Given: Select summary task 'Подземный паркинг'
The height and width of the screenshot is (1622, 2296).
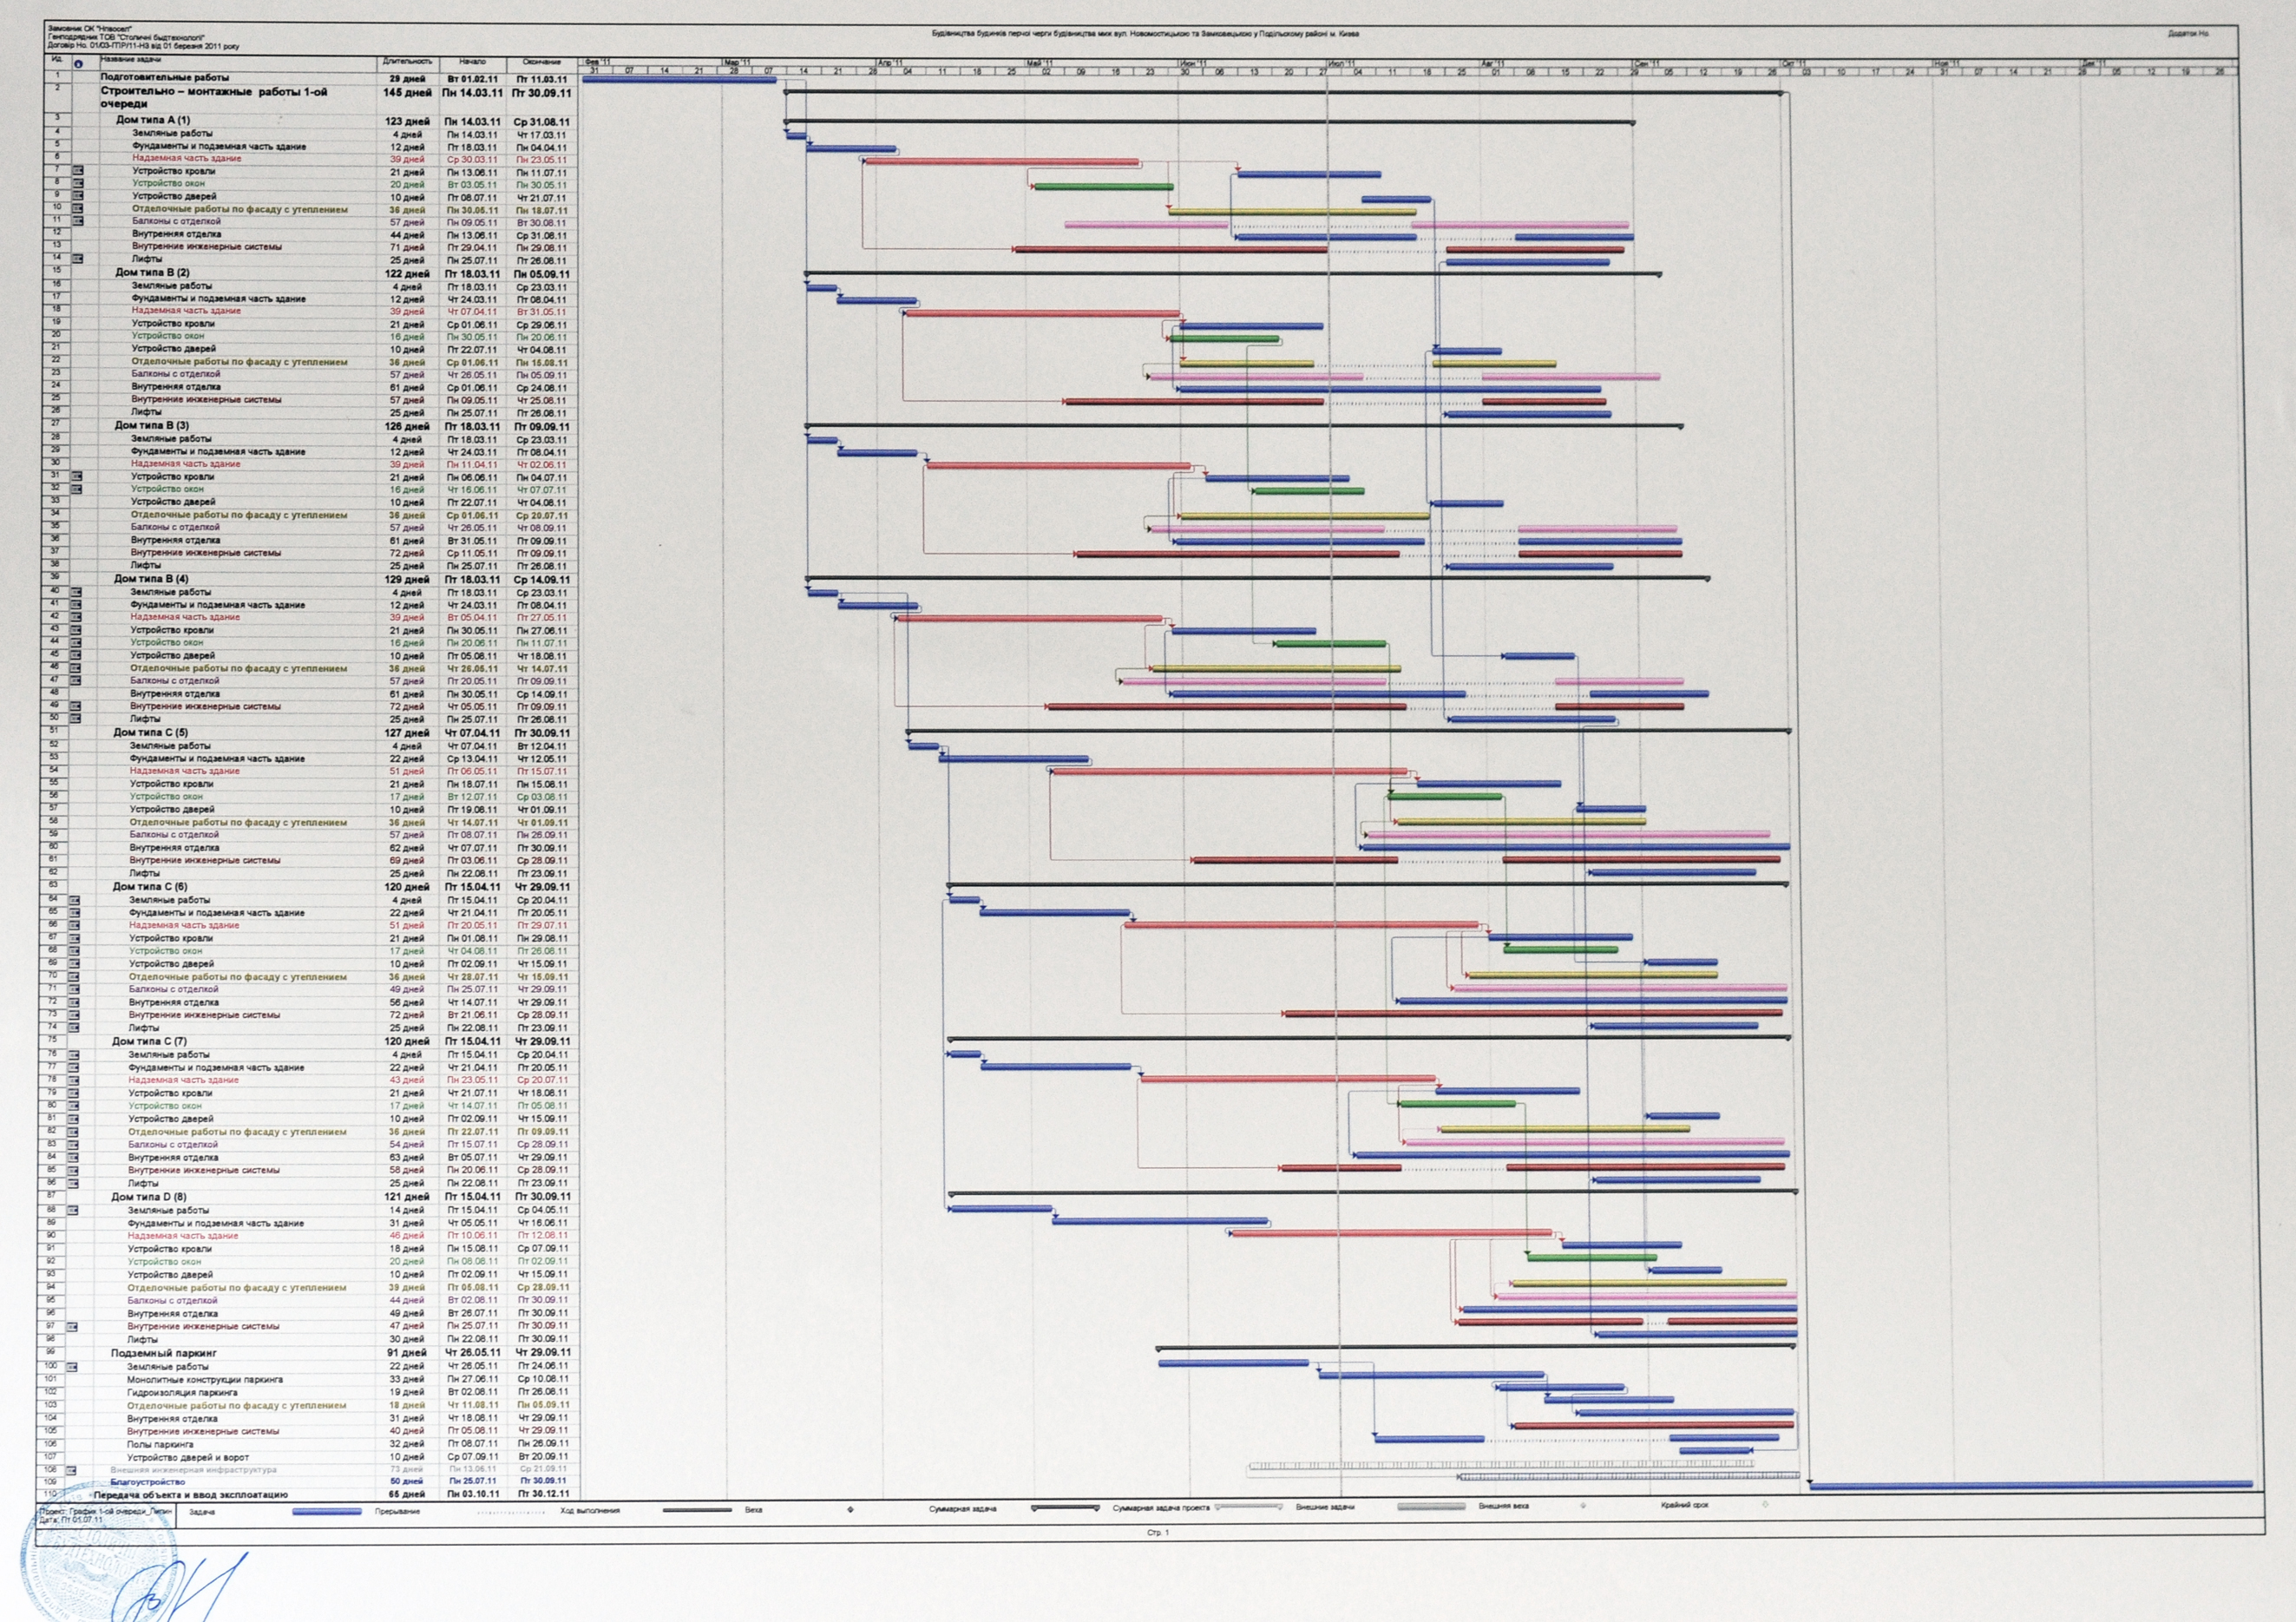Looking at the screenshot, I should click(x=164, y=1353).
